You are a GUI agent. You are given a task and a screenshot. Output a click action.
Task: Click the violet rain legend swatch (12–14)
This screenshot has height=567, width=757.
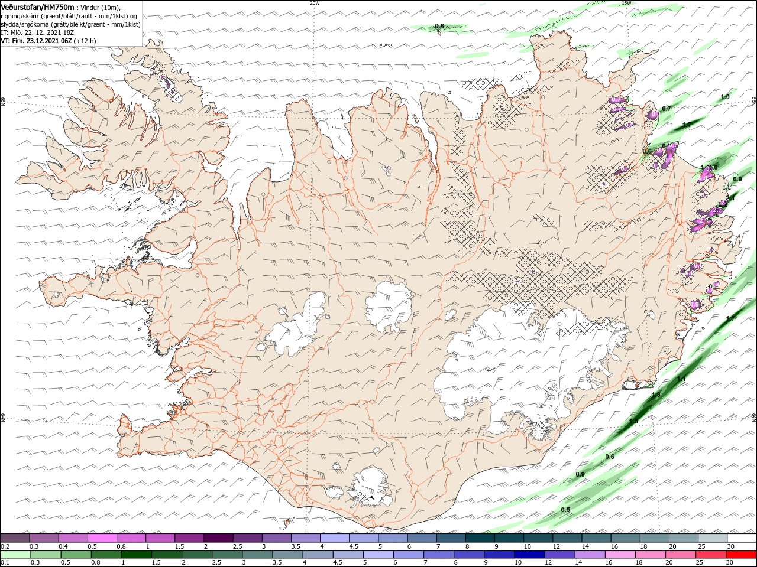(558, 555)
